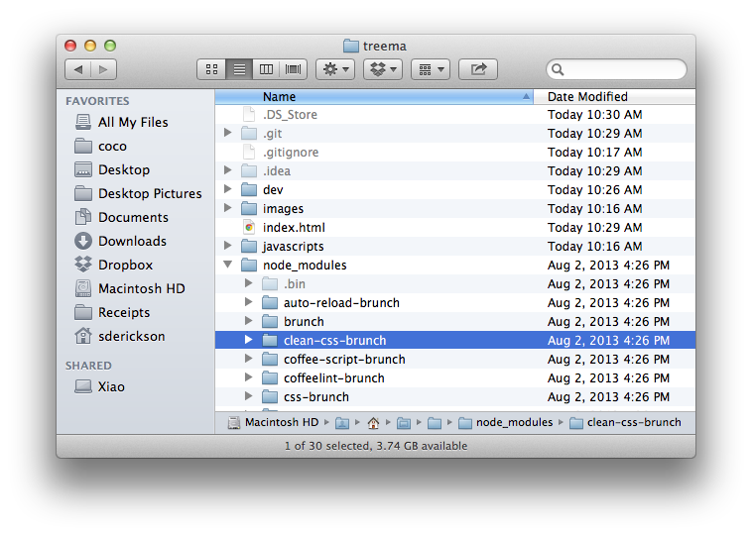This screenshot has width=752, height=536.
Task: Switch to column view
Action: 266,69
